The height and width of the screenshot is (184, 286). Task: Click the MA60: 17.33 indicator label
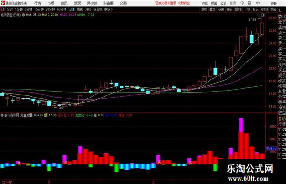point(86,15)
